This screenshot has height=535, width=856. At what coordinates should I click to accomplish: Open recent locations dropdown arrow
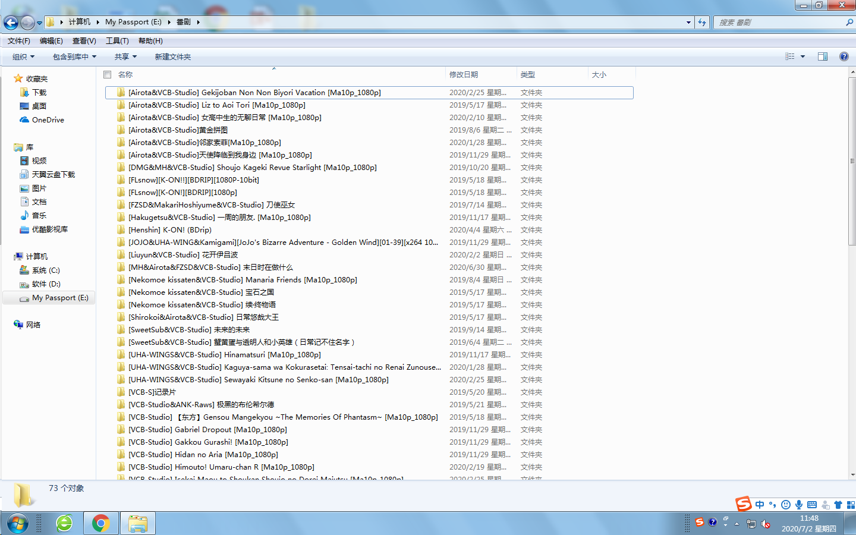[39, 23]
